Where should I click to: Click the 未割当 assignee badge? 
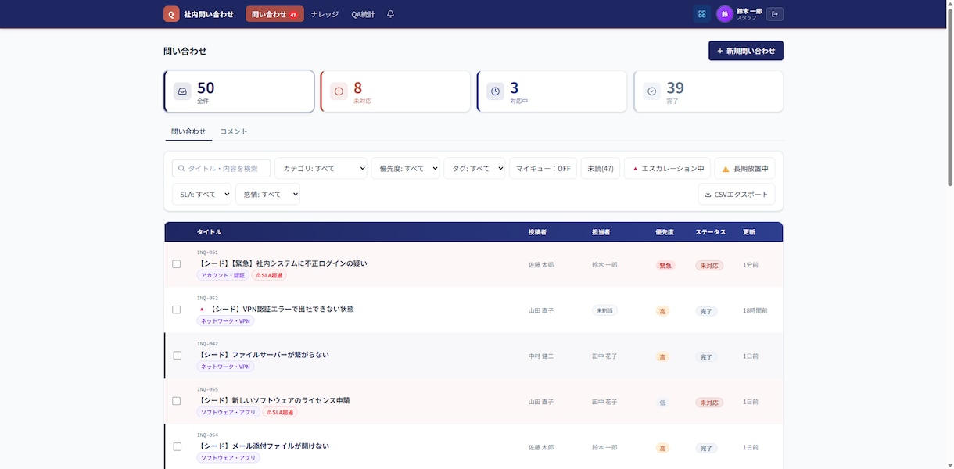(604, 310)
